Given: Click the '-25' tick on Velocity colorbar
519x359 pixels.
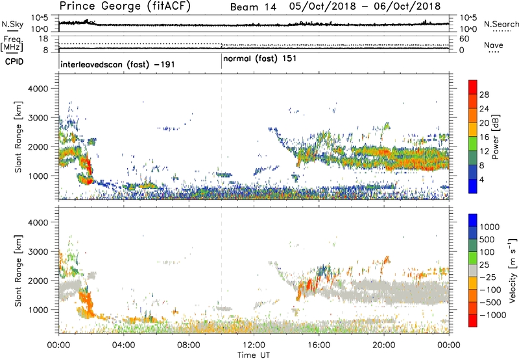Looking at the screenshot, I should (x=488, y=277).
